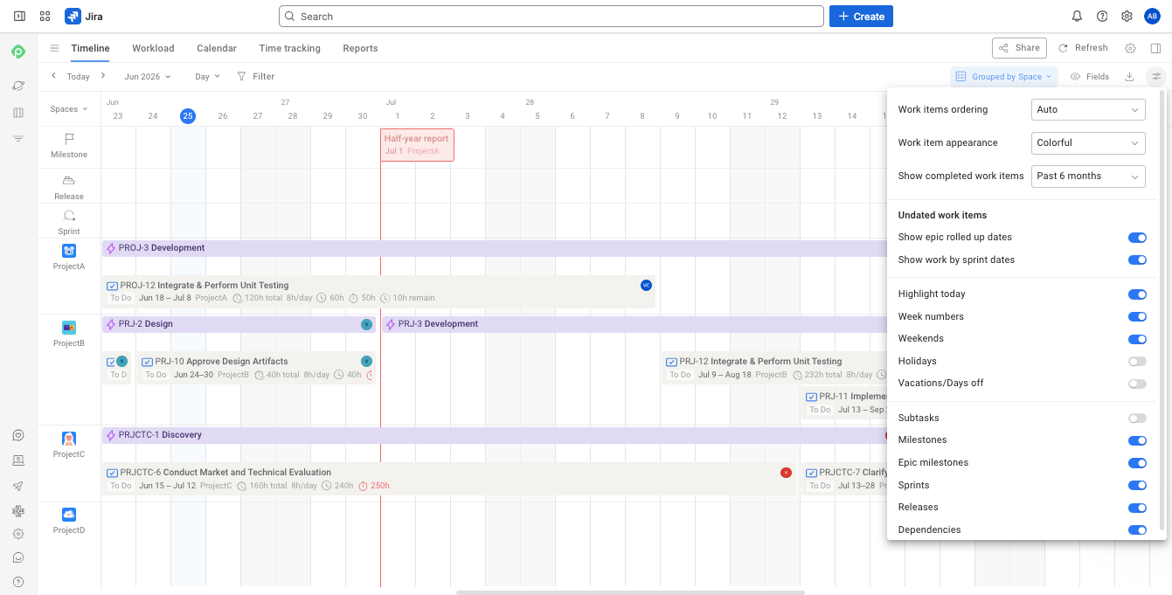Open the filter lines icon in left sidebar
Screen dimensions: 1172x595
click(18, 139)
